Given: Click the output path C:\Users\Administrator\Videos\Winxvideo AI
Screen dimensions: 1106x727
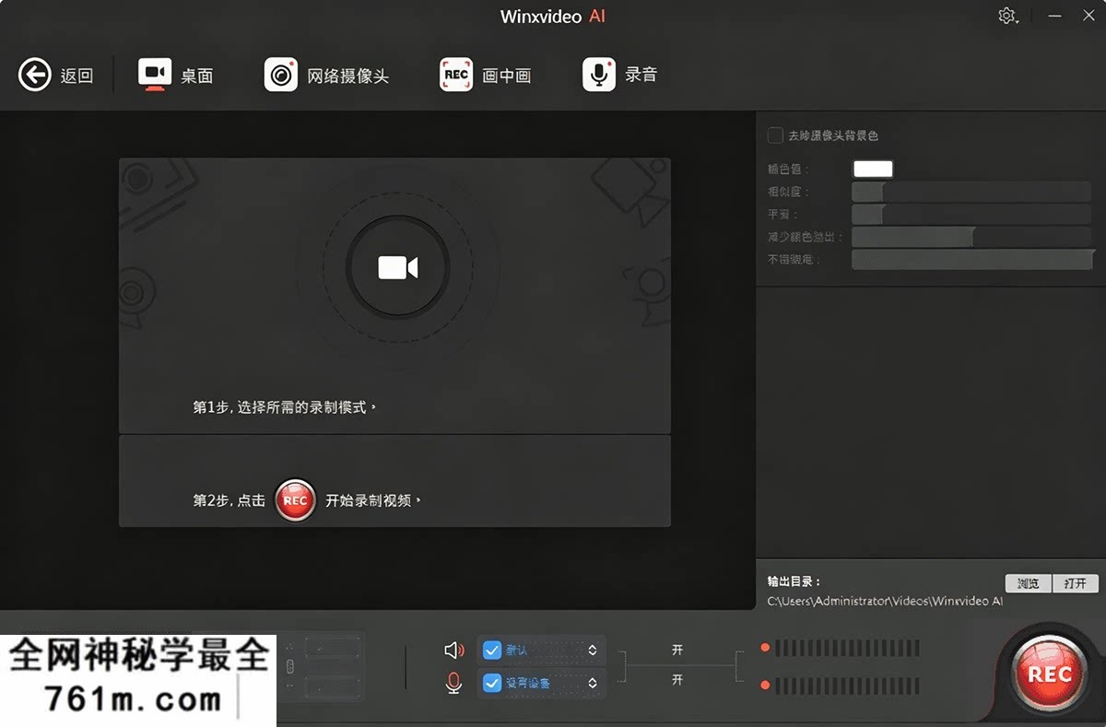Looking at the screenshot, I should [885, 601].
